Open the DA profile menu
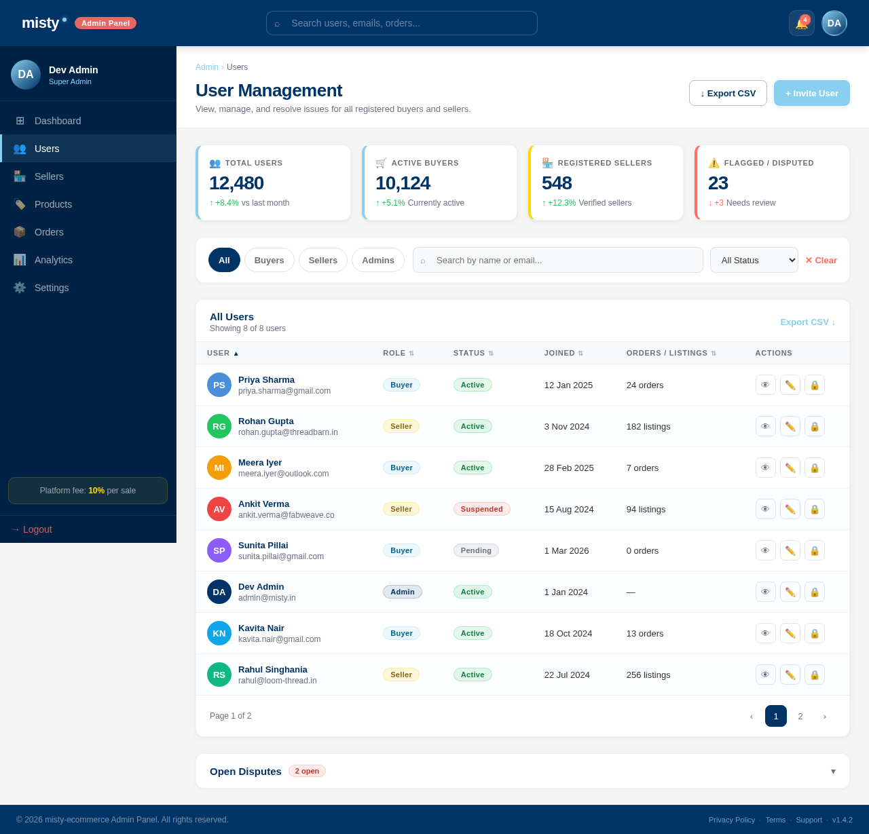 pos(834,22)
